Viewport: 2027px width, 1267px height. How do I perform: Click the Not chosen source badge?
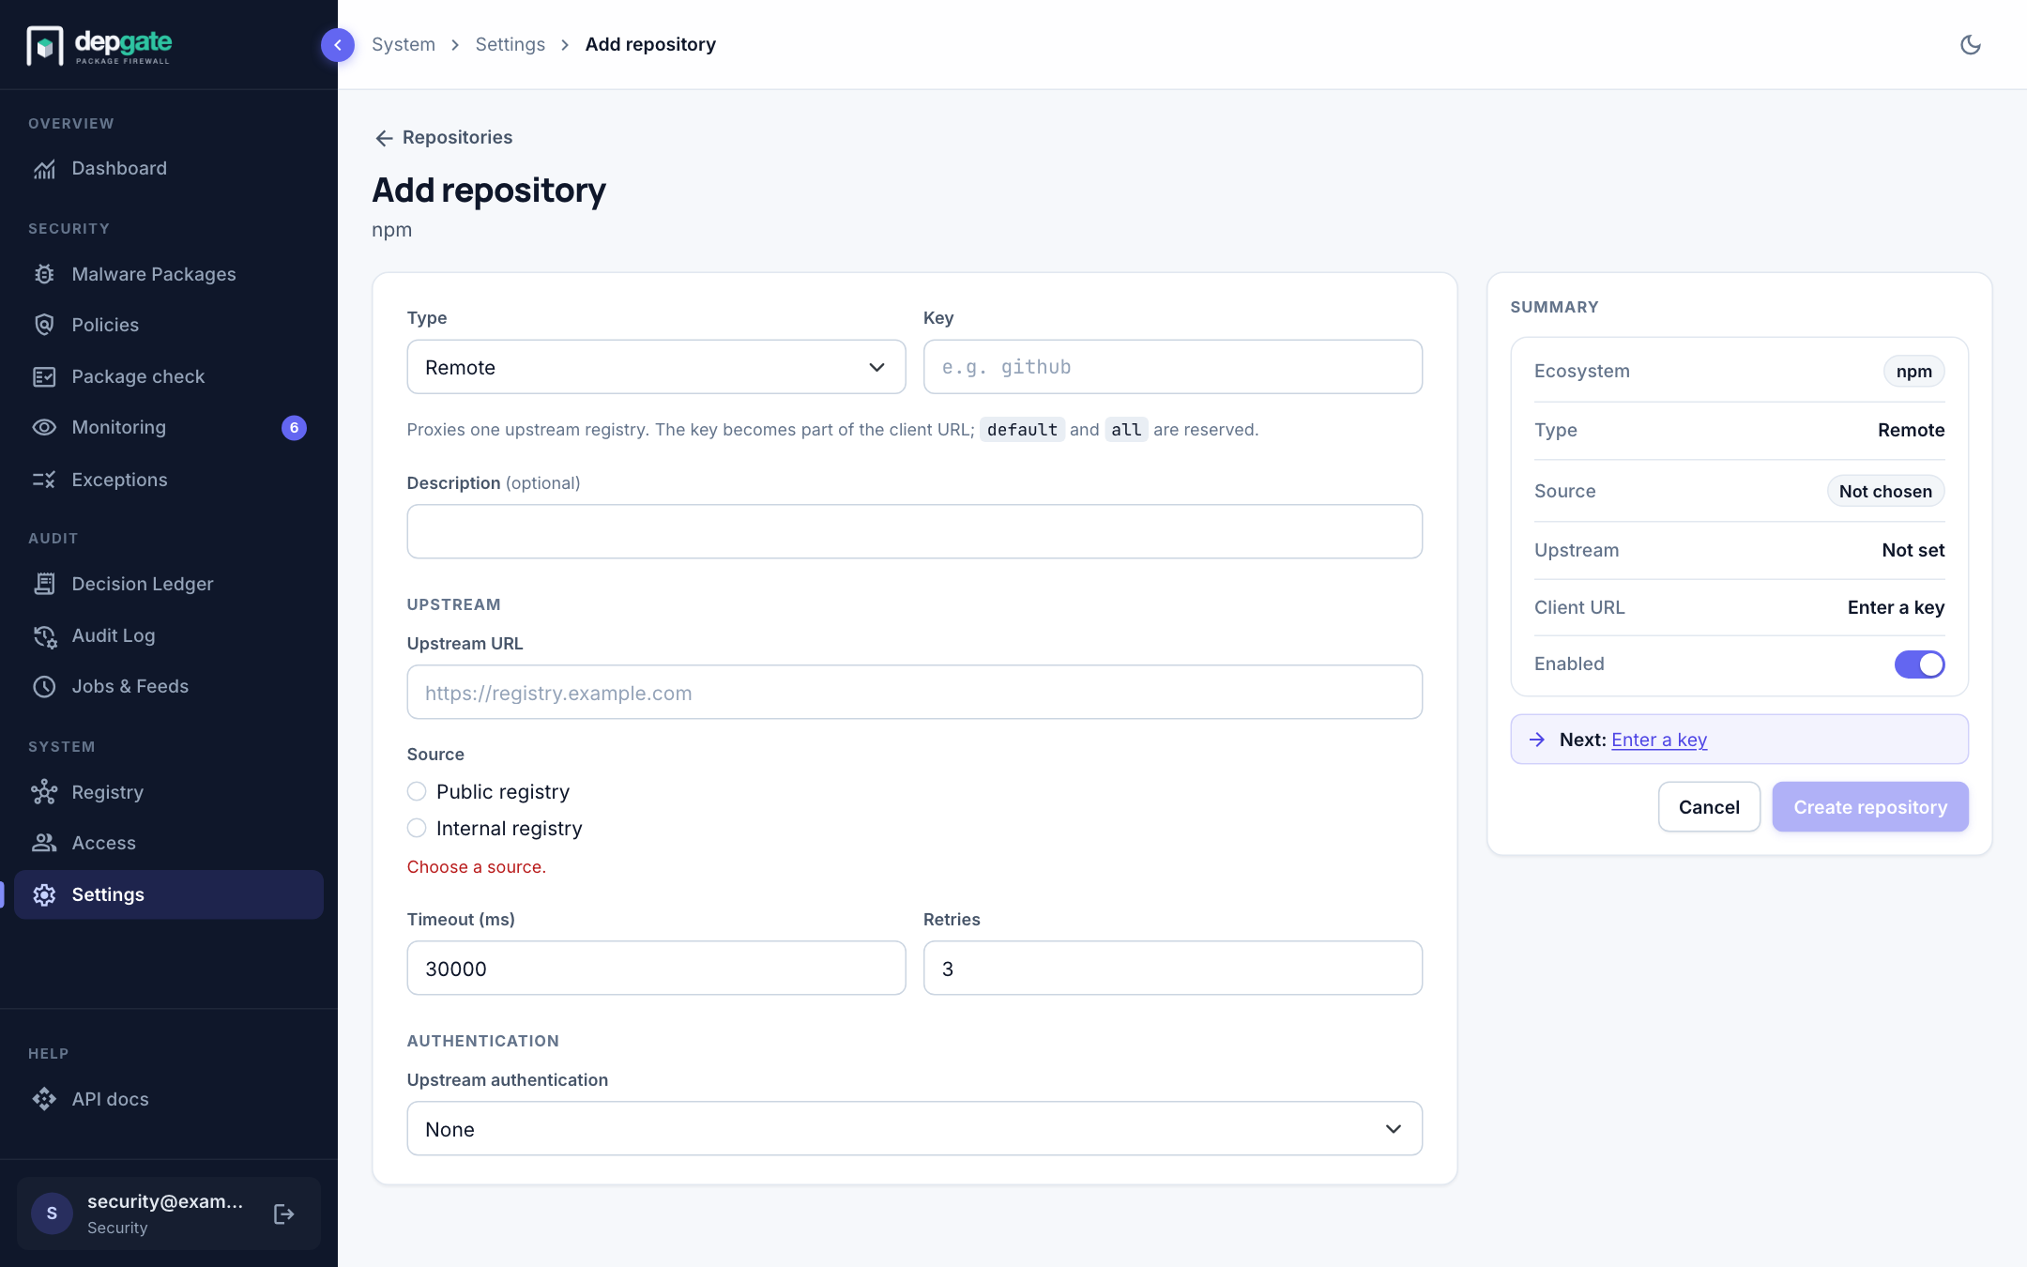1885,491
